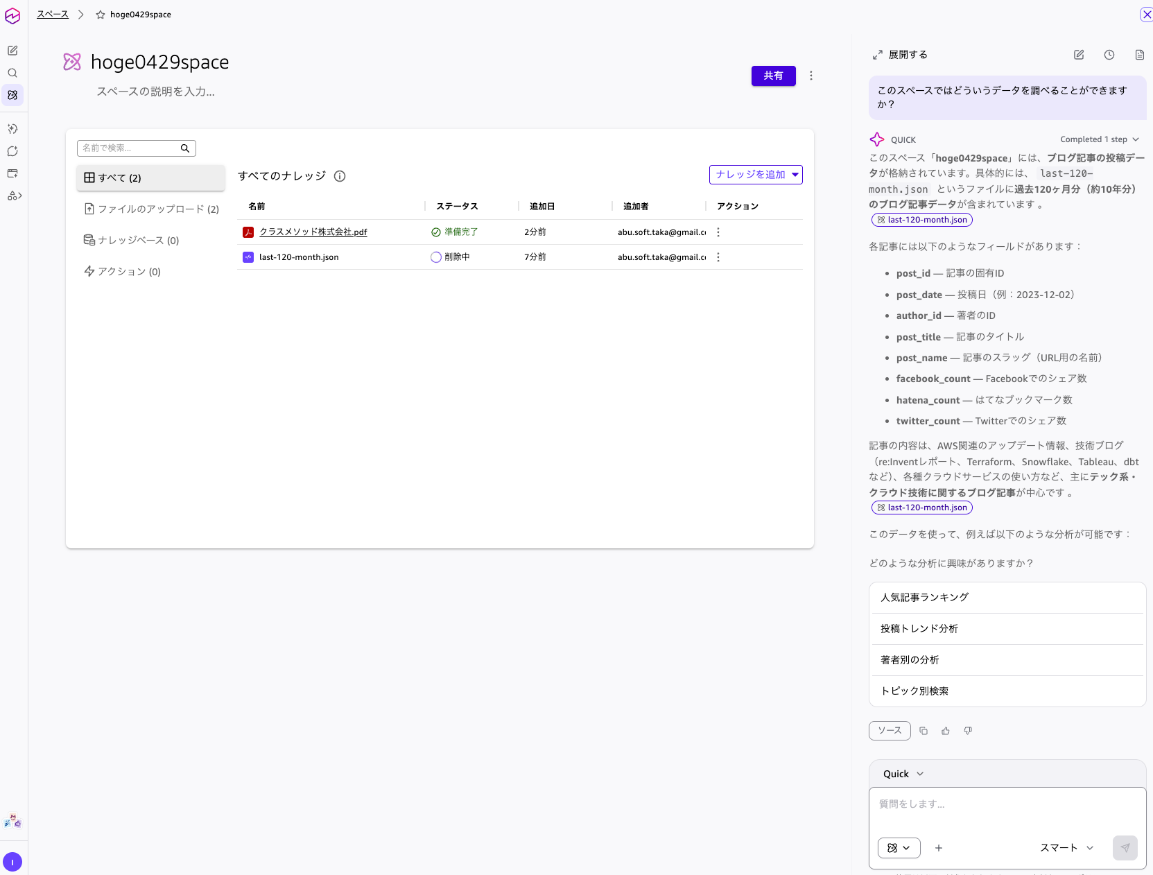Viewport: 1153px width, 875px height.
Task: Expand the ナレッジを追加 dropdown
Action: tap(795, 175)
